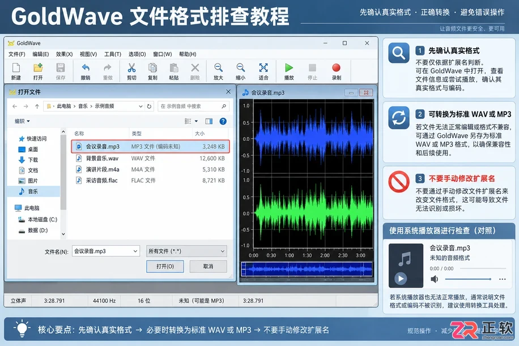Click the Fit (适合) zoom icon
519x346 pixels.
263,68
